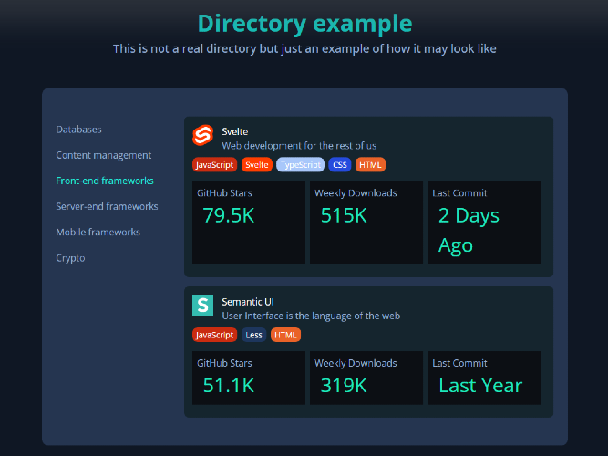Click the Svelte logo icon
Viewport: 608px width, 456px height.
click(x=202, y=135)
